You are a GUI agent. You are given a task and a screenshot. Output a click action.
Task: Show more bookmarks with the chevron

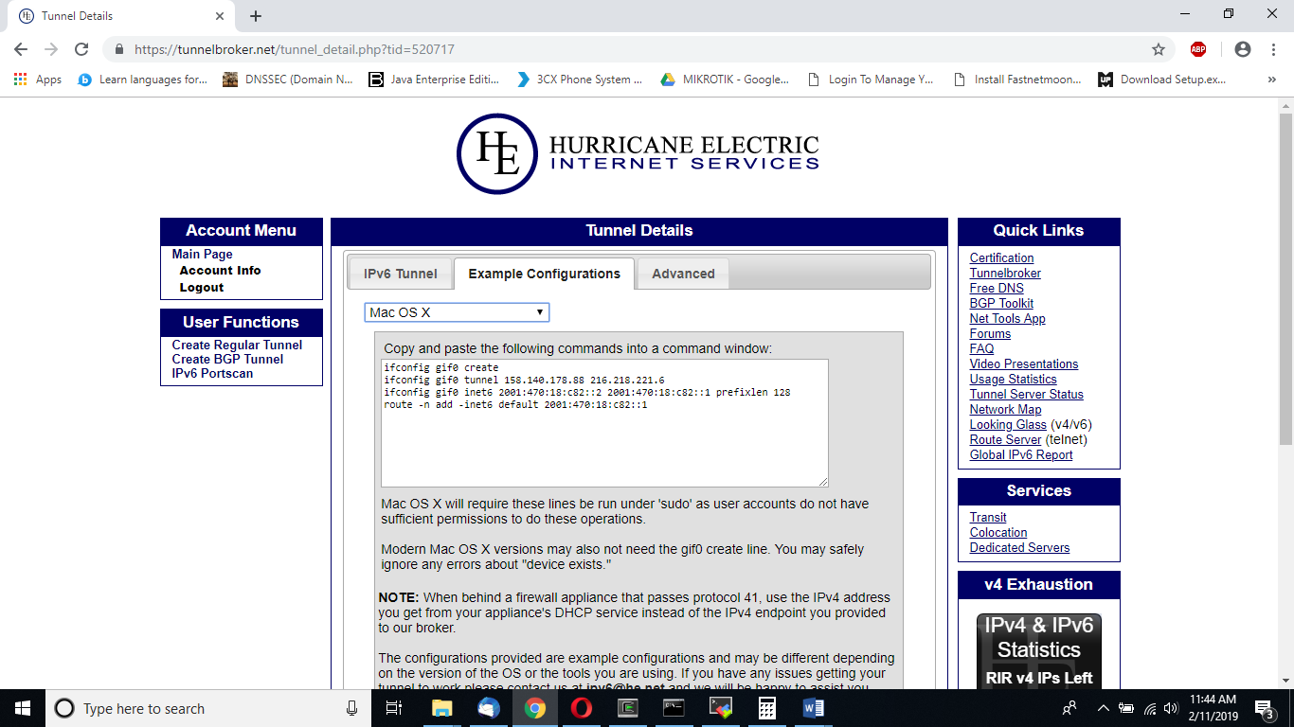point(1271,80)
